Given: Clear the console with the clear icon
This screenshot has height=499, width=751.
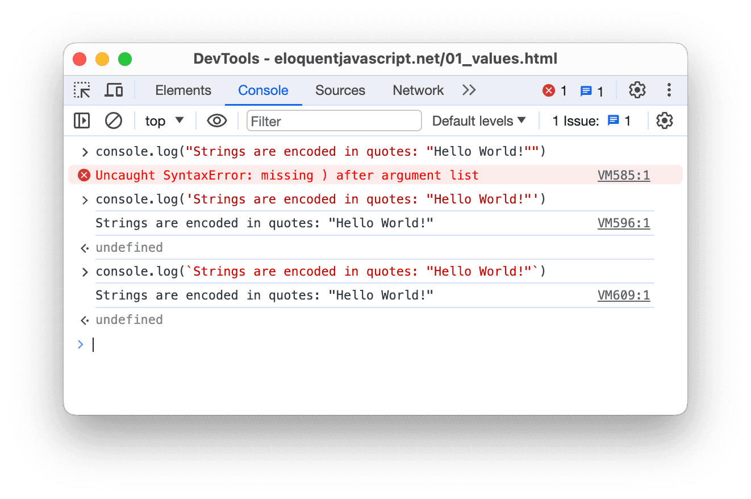Looking at the screenshot, I should [114, 121].
